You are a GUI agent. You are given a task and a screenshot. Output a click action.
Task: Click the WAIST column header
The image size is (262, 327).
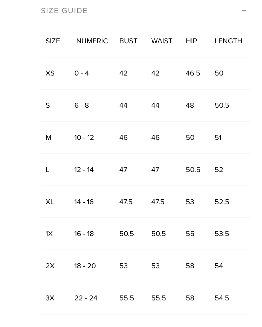pos(162,41)
